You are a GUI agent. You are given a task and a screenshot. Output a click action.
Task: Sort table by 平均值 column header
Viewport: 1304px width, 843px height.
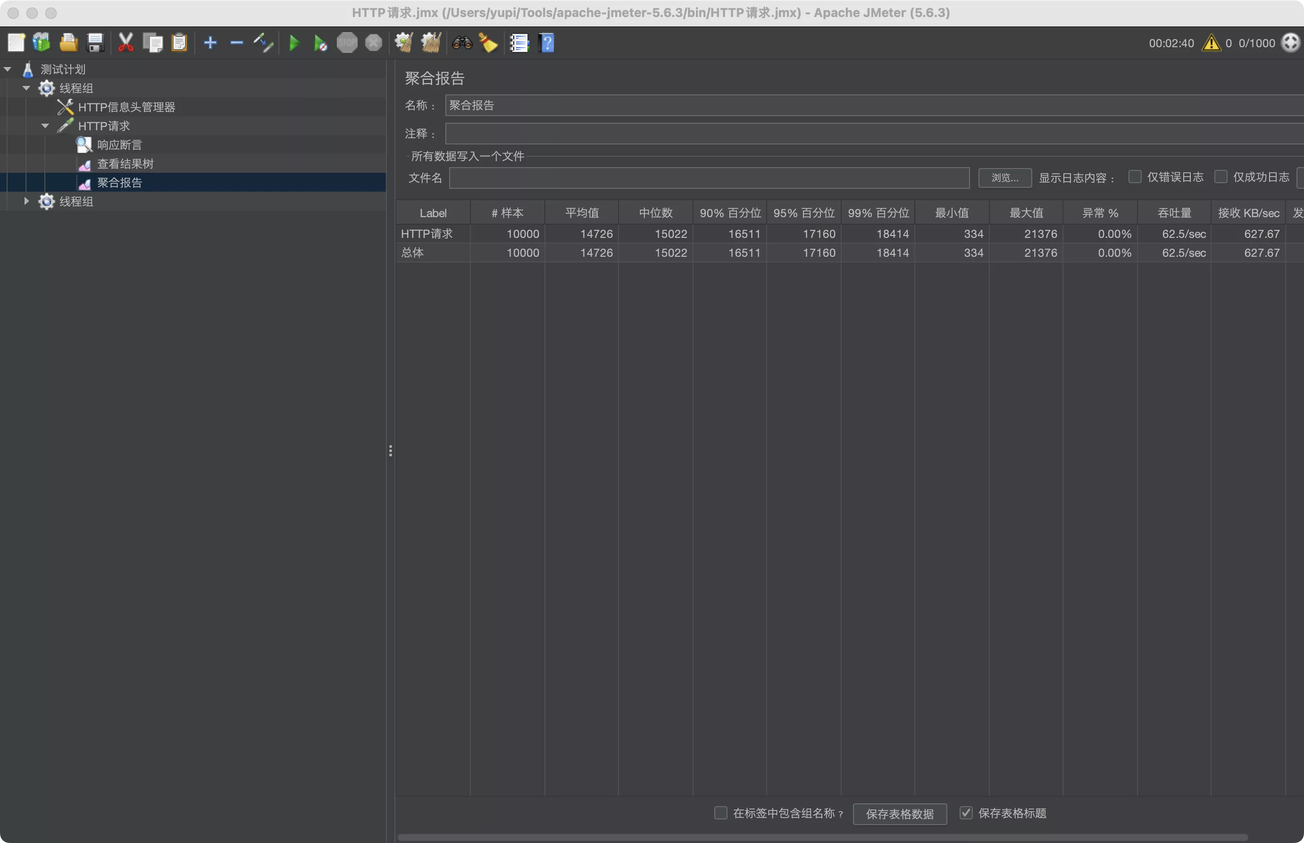pyautogui.click(x=582, y=212)
